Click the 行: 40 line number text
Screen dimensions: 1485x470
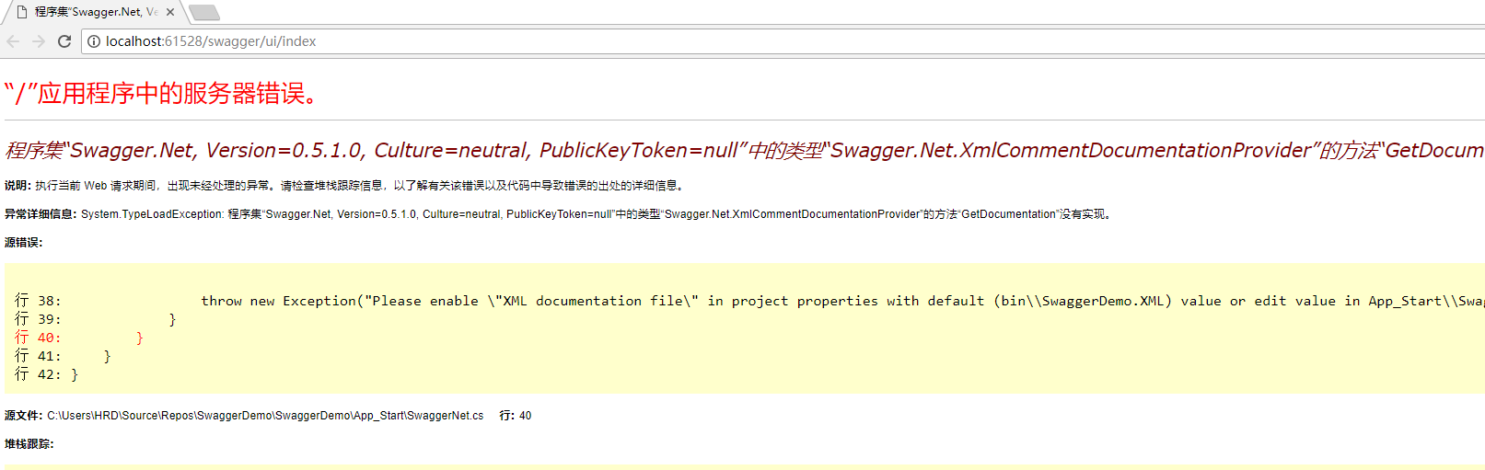tap(516, 416)
